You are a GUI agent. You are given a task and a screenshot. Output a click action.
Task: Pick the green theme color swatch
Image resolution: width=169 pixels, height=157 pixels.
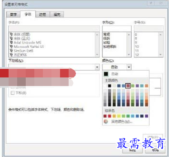(133, 86)
